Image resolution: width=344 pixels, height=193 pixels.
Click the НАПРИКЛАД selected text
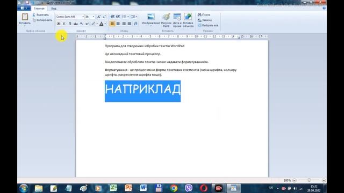pyautogui.click(x=142, y=90)
